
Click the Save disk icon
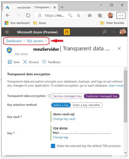pyautogui.click(x=10, y=62)
